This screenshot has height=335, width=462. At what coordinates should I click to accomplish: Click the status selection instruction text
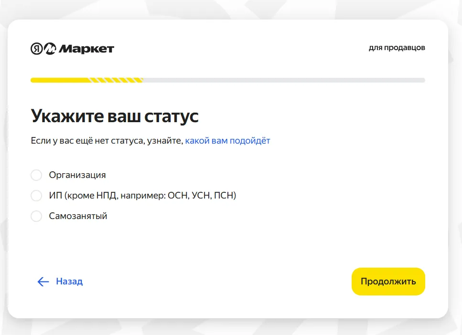tap(150, 140)
